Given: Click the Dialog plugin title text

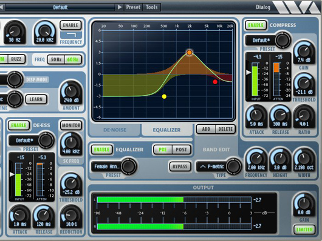Looking at the screenshot, I should pyautogui.click(x=263, y=7).
